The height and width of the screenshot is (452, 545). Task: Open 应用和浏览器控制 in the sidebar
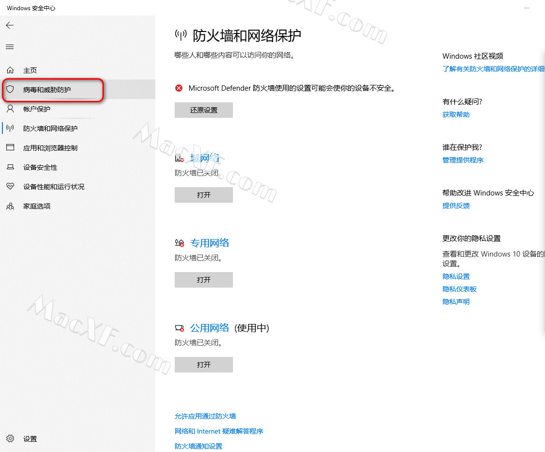tap(78, 147)
